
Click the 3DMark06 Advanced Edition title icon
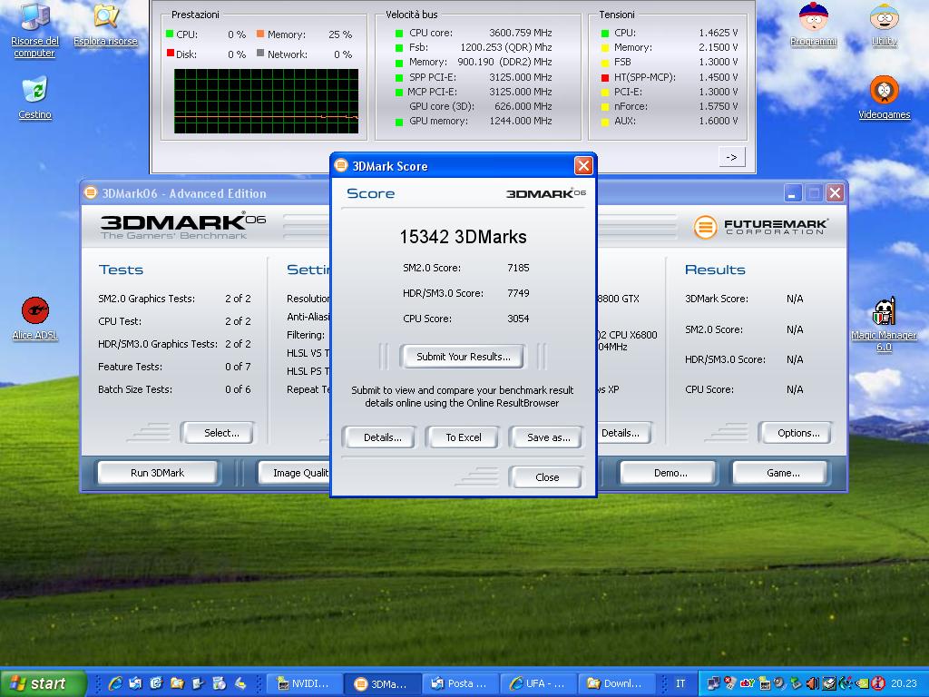(x=91, y=192)
